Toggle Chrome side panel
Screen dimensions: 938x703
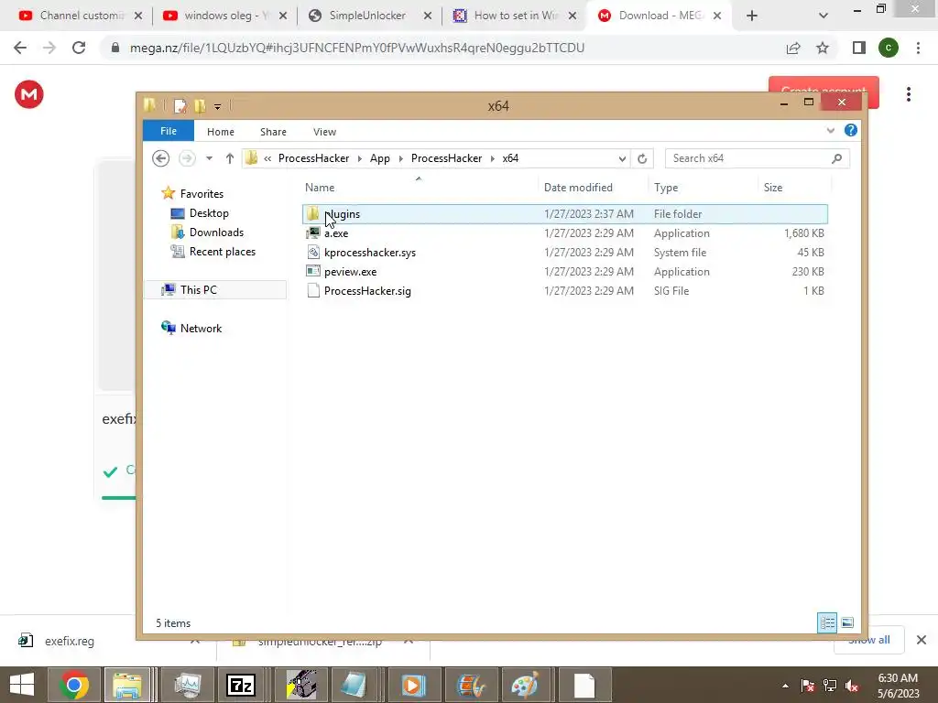pos(859,48)
